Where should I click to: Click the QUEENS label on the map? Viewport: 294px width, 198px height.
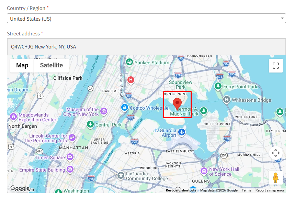pyautogui.click(x=201, y=181)
